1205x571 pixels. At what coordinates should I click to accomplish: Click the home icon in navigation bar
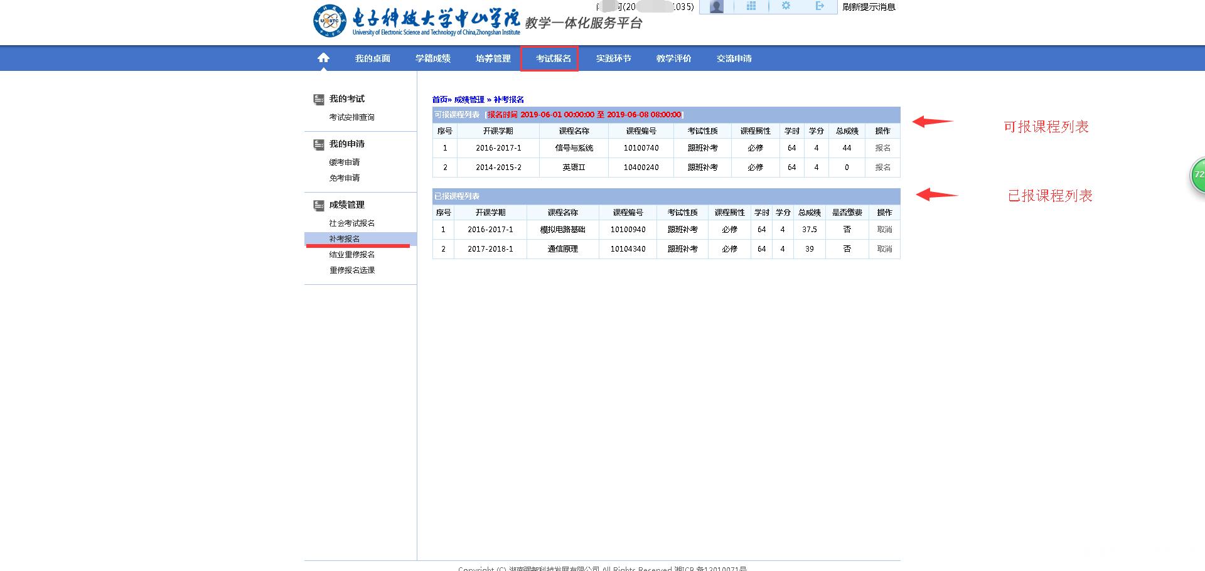point(323,58)
